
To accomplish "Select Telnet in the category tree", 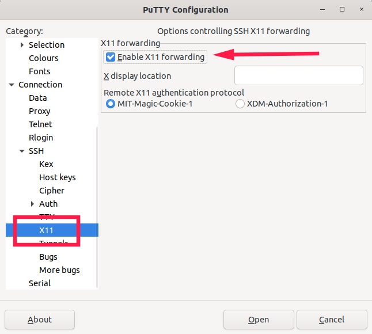I will [x=40, y=124].
